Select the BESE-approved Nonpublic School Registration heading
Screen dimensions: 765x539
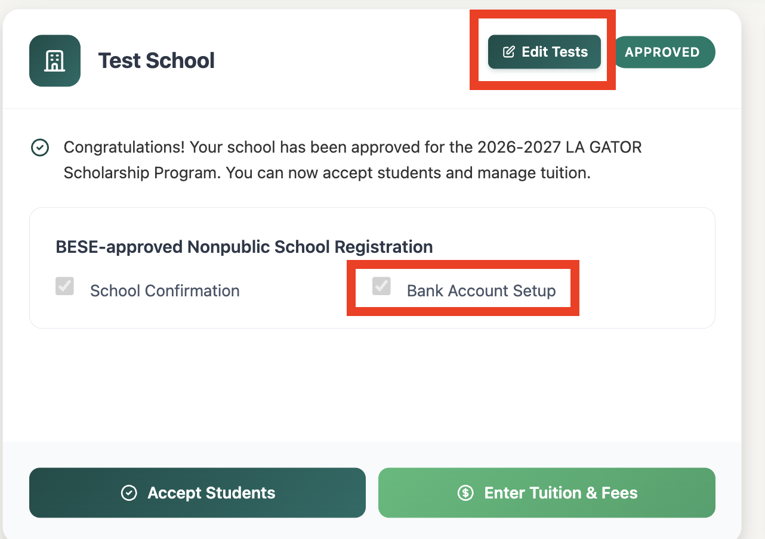pyautogui.click(x=244, y=247)
